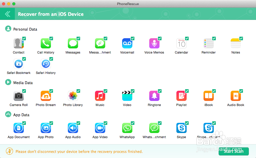Uncheck the Call History checkbox
Screen dimensions: 256x158
51,38
